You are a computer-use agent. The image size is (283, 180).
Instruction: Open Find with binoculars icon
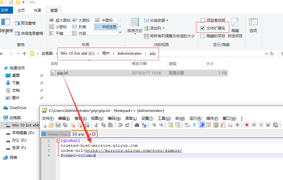click(x=137, y=125)
